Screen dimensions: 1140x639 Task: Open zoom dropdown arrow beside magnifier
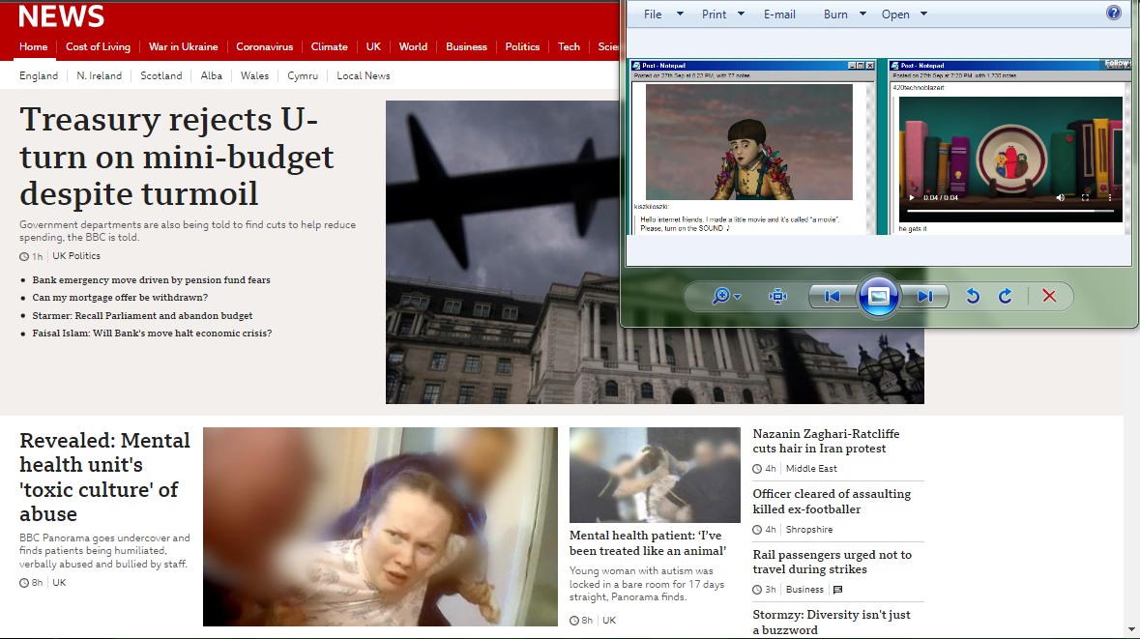[737, 297]
